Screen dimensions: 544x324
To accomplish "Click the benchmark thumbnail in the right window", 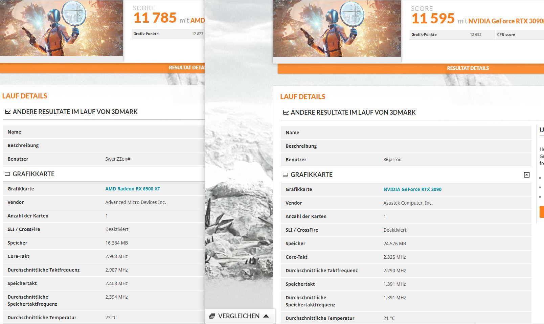I will click(x=337, y=28).
